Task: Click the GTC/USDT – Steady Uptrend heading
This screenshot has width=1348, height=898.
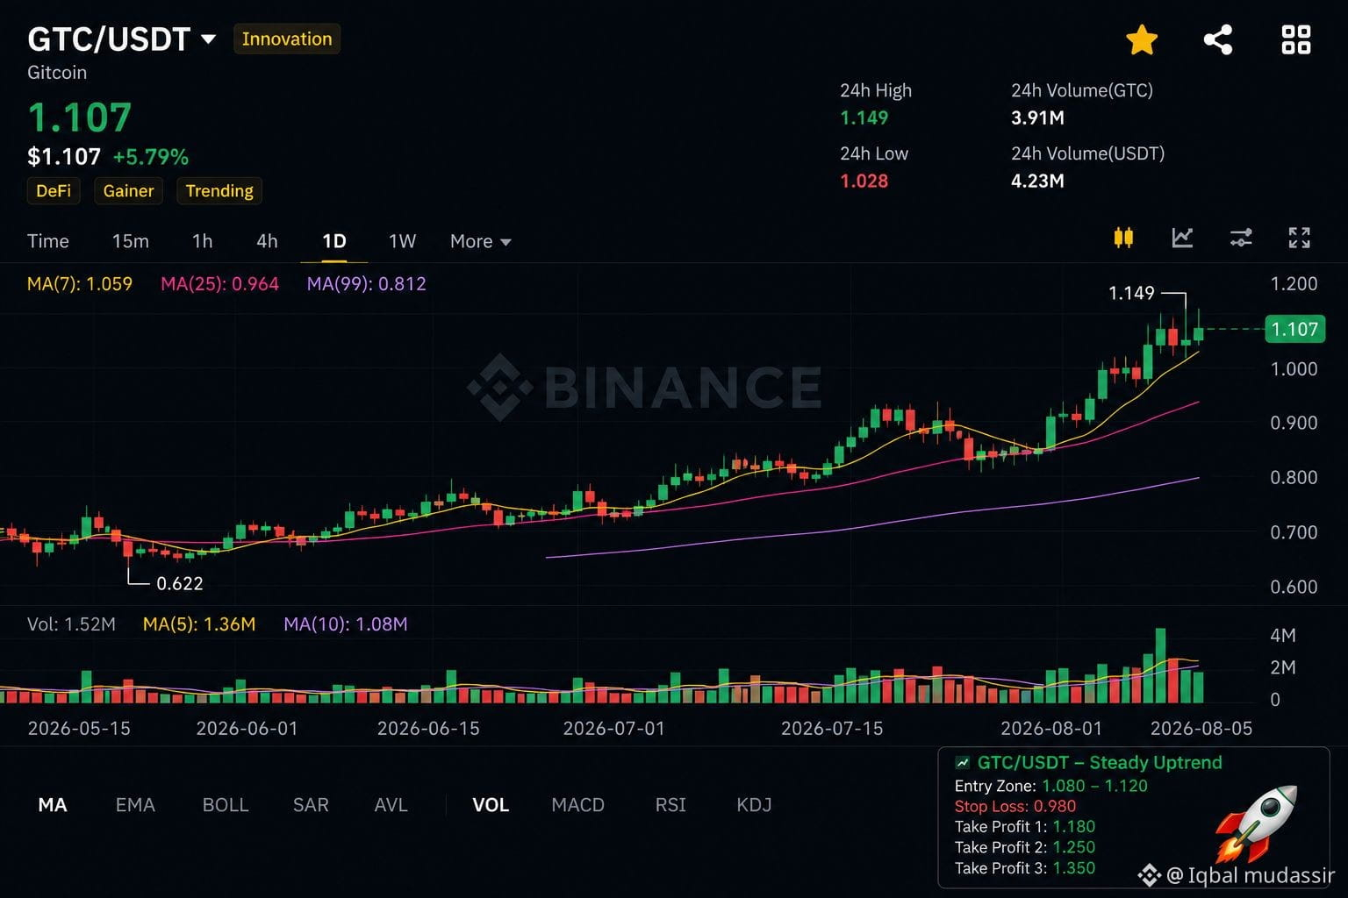Action: [1100, 763]
